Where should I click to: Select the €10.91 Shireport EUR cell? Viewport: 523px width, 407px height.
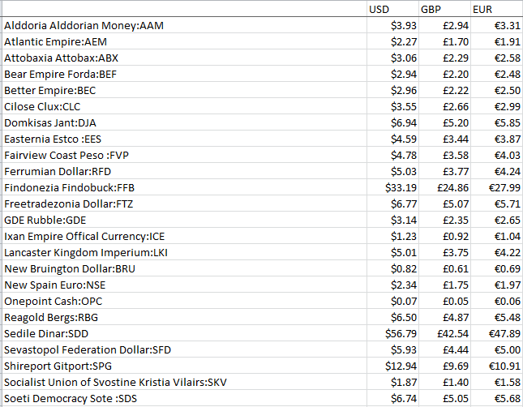[497, 366]
